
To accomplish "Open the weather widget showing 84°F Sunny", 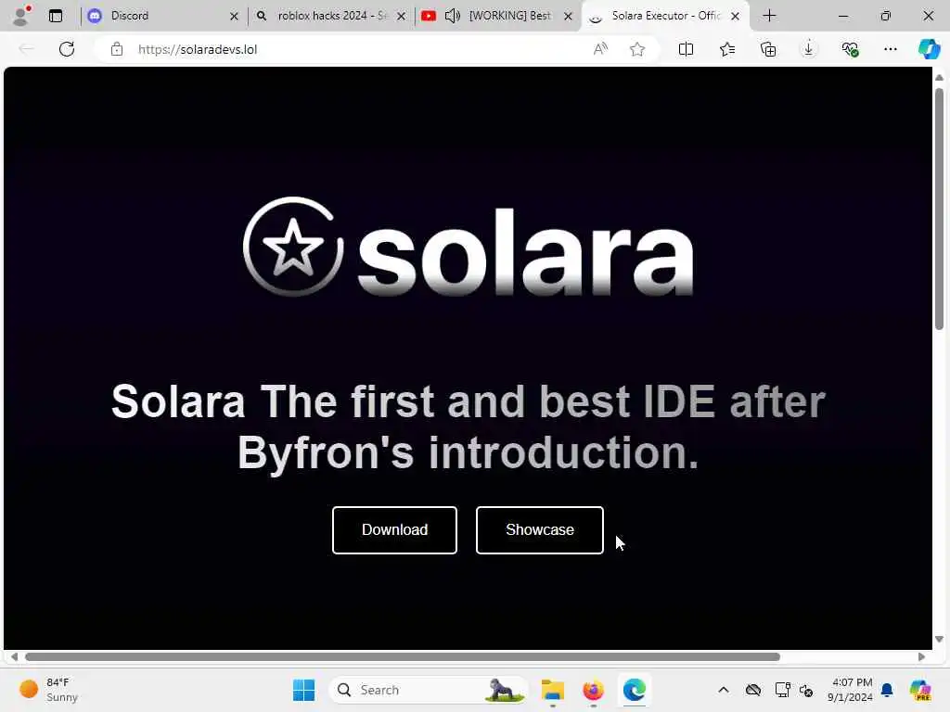I will tap(48, 690).
